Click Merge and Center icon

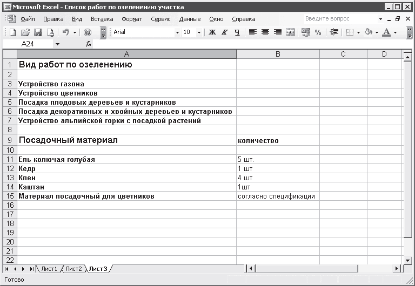coord(290,32)
